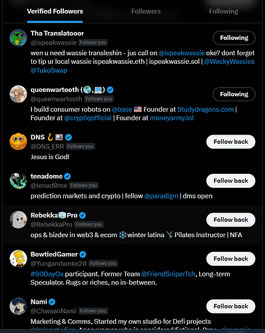This screenshot has width=265, height=333.
Task: Click BowtiedGamer's Bart Simpson avatar
Action: point(18,258)
